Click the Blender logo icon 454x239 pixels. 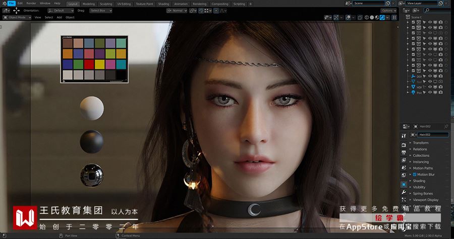tap(4, 4)
